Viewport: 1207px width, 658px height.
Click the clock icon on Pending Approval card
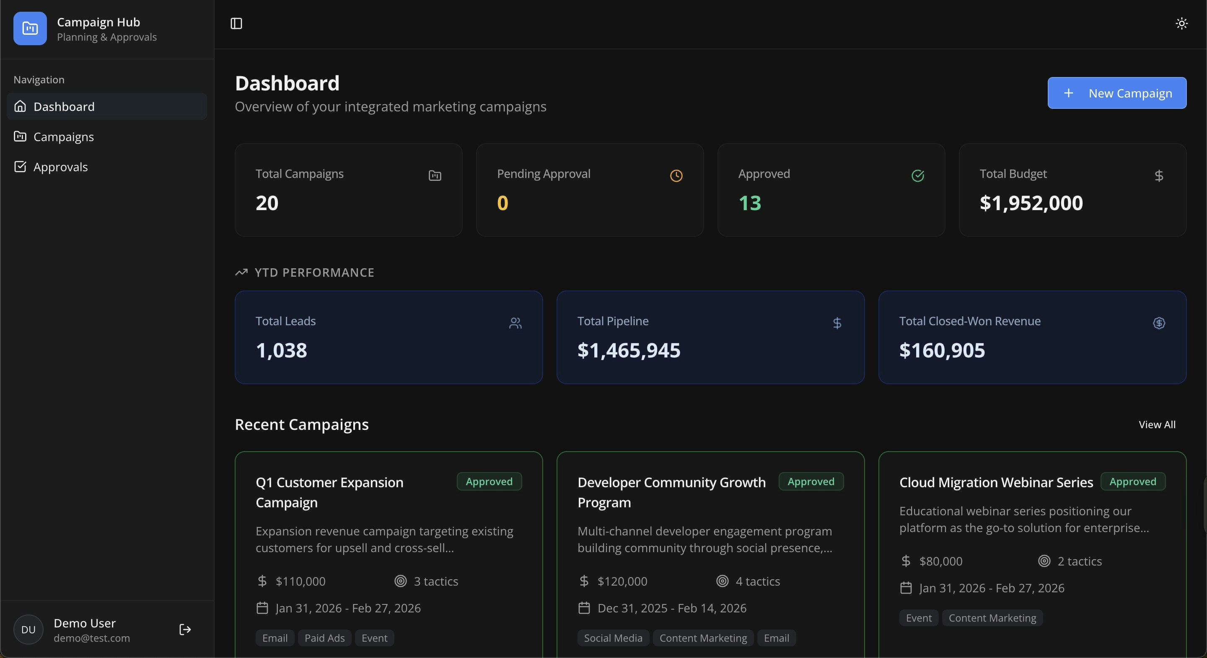point(676,176)
